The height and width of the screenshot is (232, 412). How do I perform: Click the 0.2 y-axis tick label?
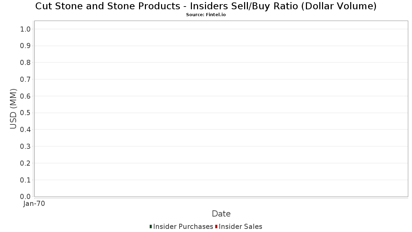26,163
